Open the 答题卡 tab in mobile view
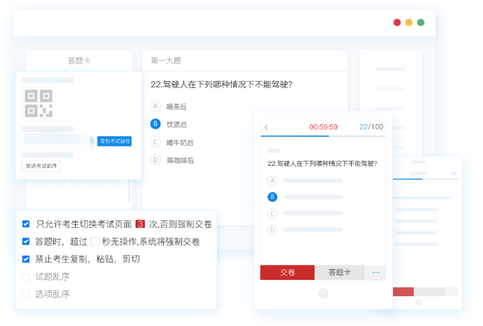The height and width of the screenshot is (326, 483). pos(339,272)
